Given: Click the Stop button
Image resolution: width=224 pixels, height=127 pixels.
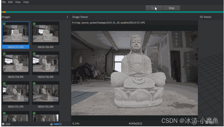Looking at the screenshot, I should [x=171, y=8].
